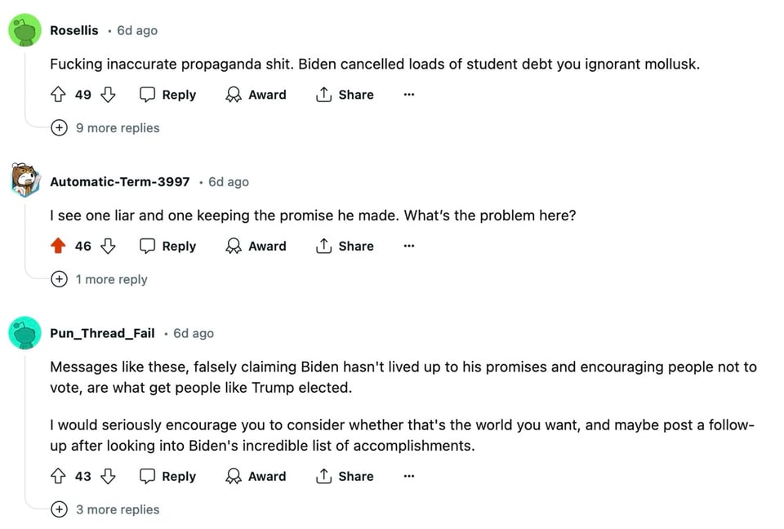Share Automatic-Term-3997's comment
This screenshot has width=784, height=529.
tap(345, 247)
